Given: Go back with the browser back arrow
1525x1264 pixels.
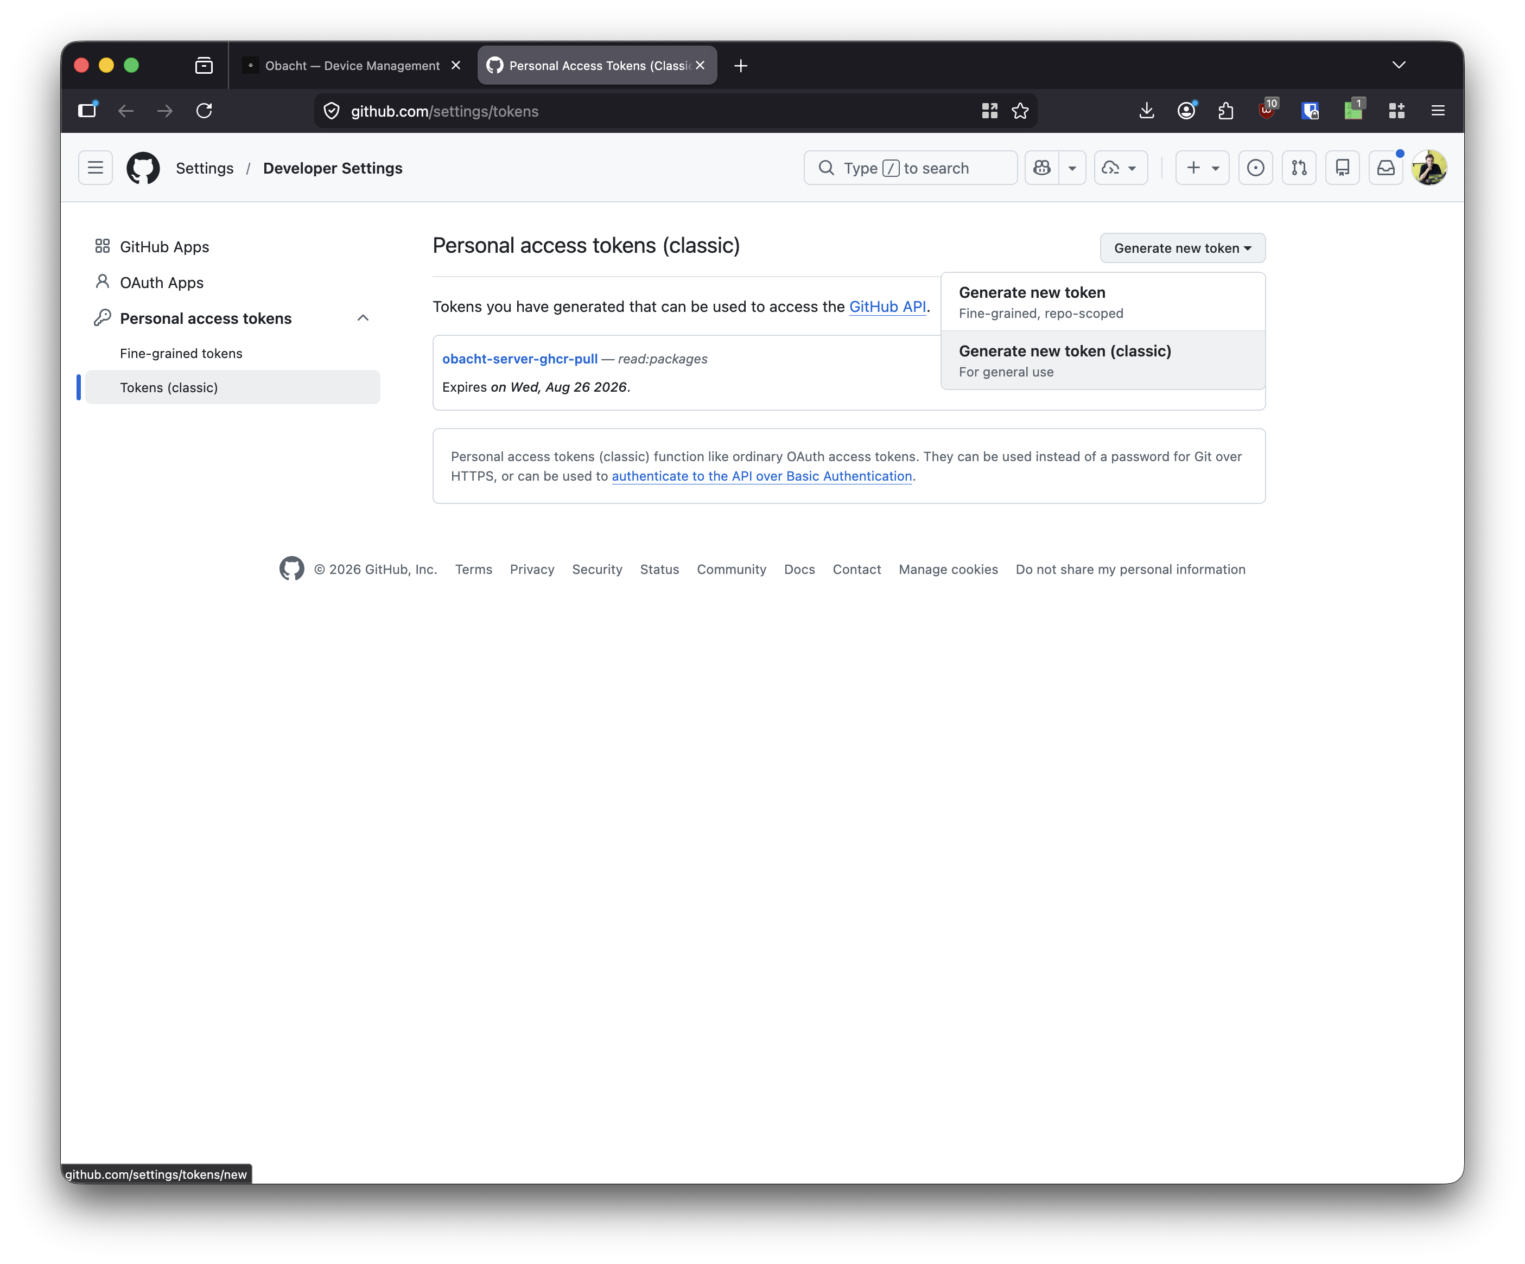Looking at the screenshot, I should click(x=125, y=110).
